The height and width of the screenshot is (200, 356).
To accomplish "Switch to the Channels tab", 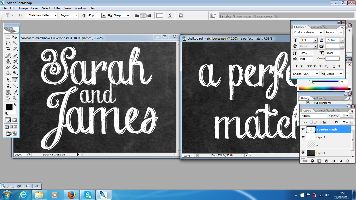I will pyautogui.click(x=320, y=111).
